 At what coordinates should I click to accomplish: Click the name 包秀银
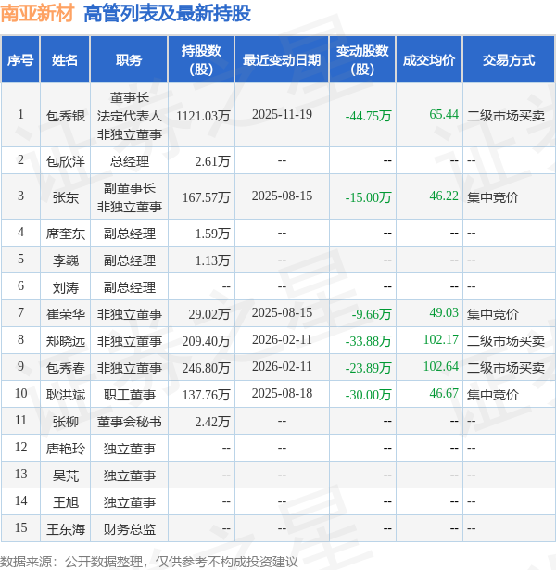coord(66,117)
